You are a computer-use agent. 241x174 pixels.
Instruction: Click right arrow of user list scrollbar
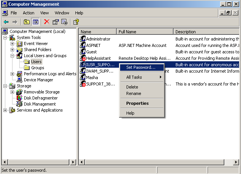pyautogui.click(x=236, y=162)
